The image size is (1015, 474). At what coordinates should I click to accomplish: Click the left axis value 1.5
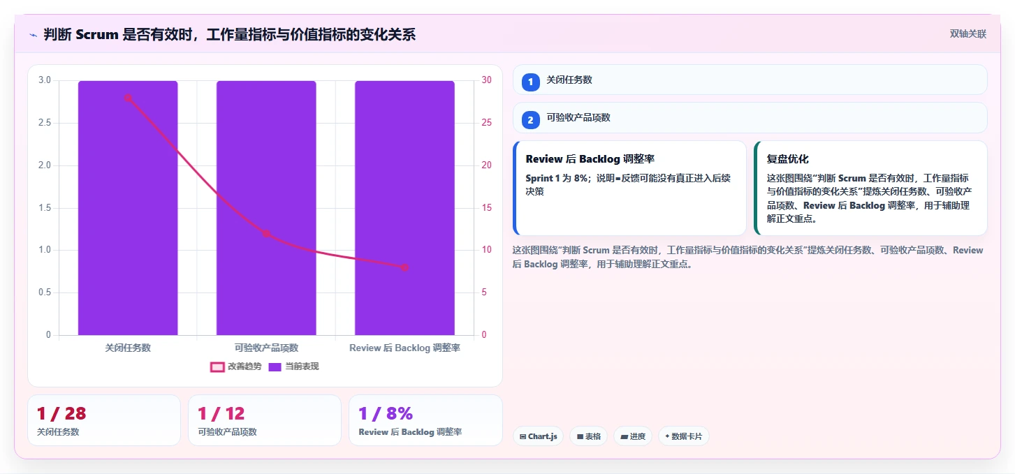pyautogui.click(x=44, y=208)
